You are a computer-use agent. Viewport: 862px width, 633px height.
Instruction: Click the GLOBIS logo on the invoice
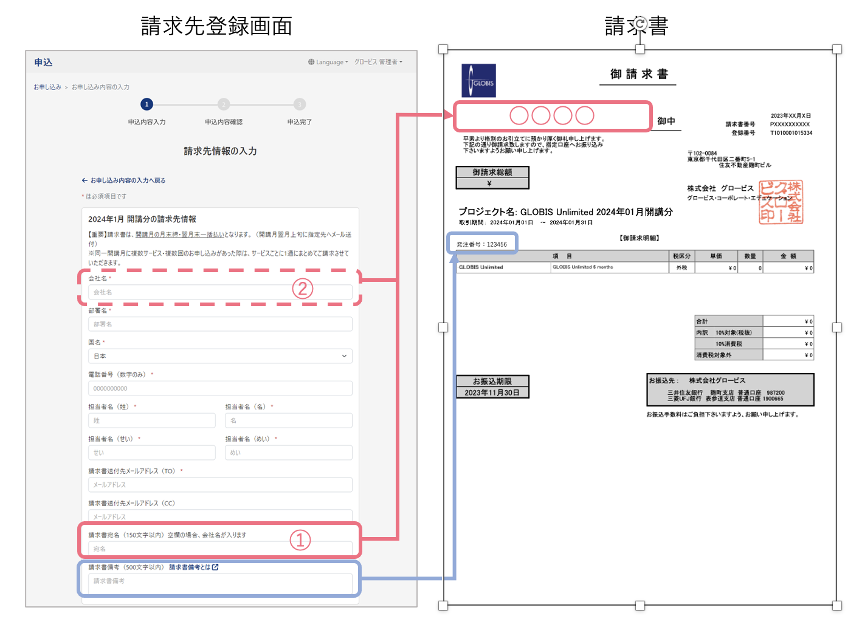point(478,81)
